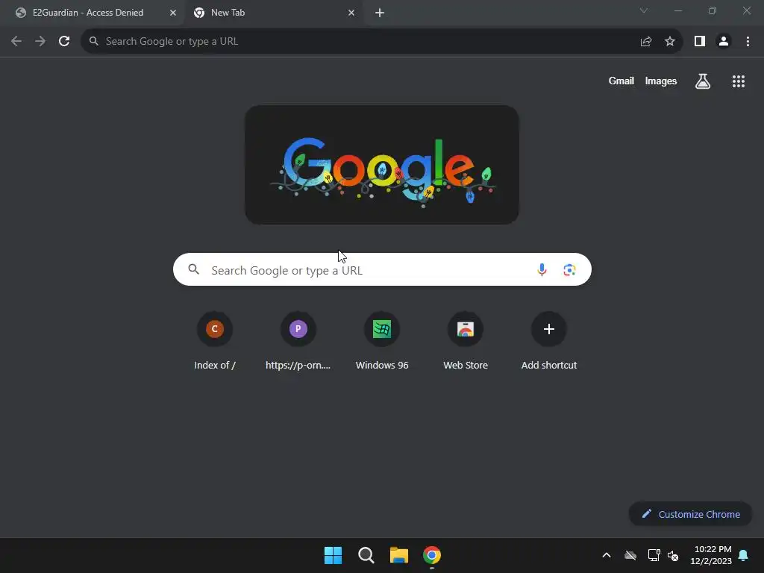Image resolution: width=764 pixels, height=573 pixels.
Task: Close the New Tab tab
Action: (351, 13)
